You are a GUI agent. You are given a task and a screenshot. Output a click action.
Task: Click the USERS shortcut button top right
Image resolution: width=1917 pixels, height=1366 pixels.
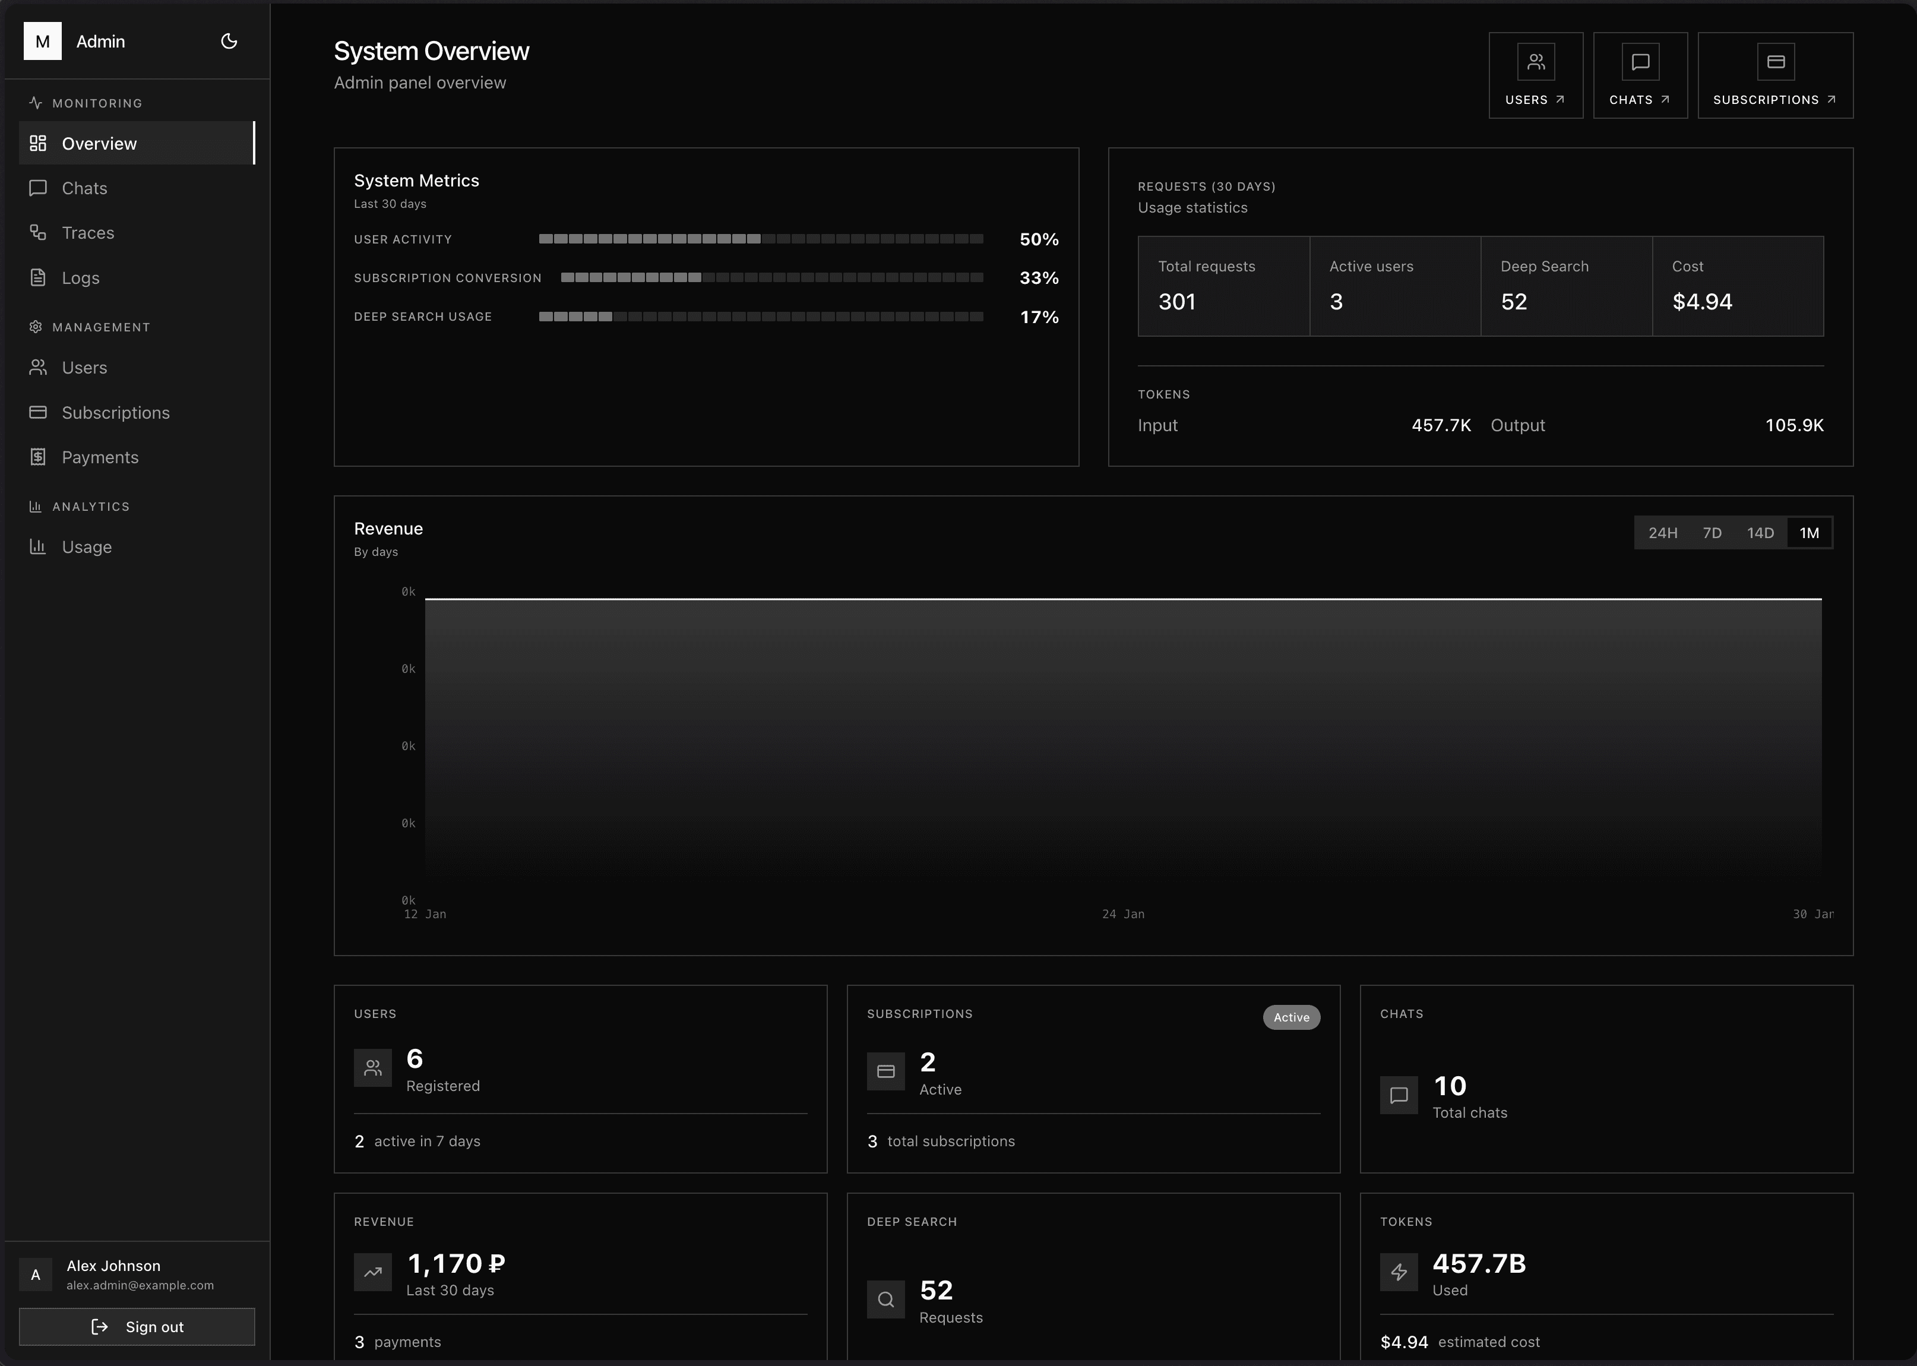pos(1536,75)
